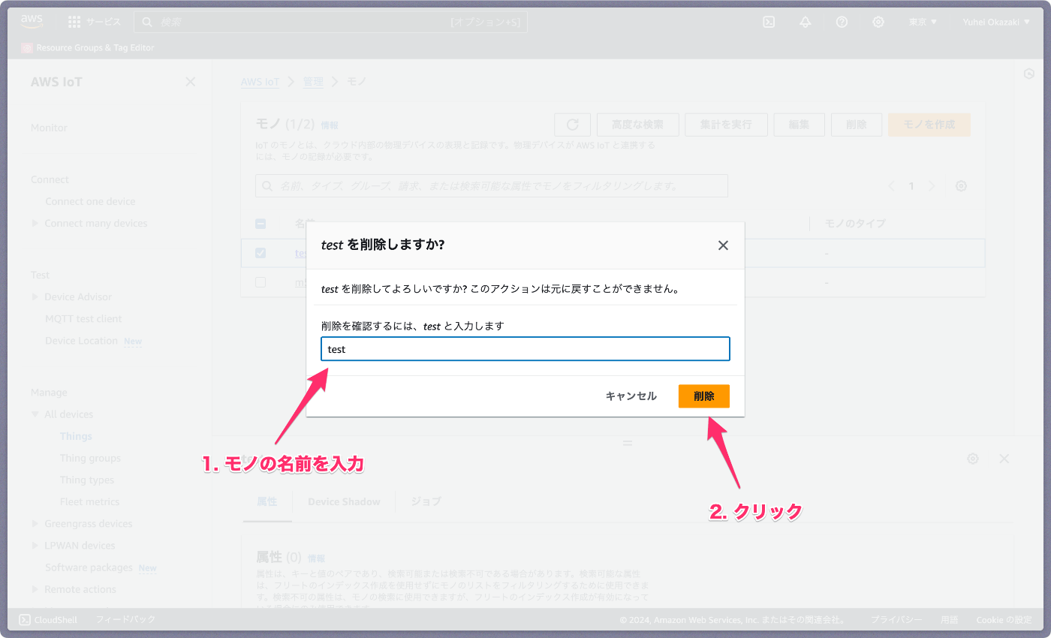Switch to the Device Shadow tab
1051x638 pixels.
pos(344,501)
